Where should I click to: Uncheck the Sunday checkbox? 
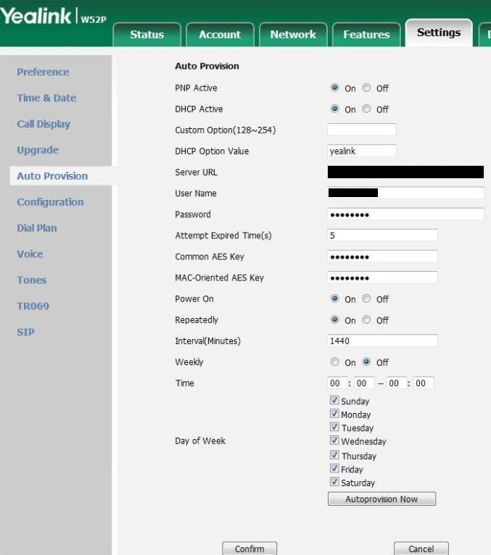coord(334,401)
